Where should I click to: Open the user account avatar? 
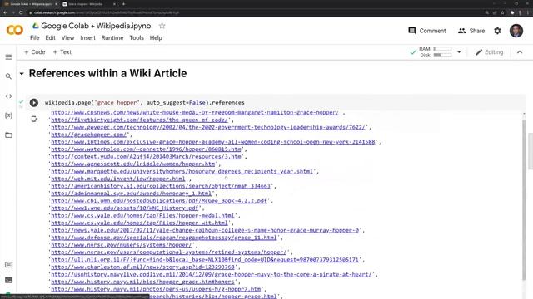[516, 31]
